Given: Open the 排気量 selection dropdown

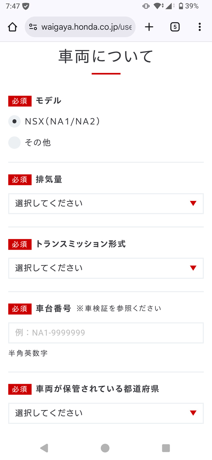Looking at the screenshot, I should (x=106, y=204).
